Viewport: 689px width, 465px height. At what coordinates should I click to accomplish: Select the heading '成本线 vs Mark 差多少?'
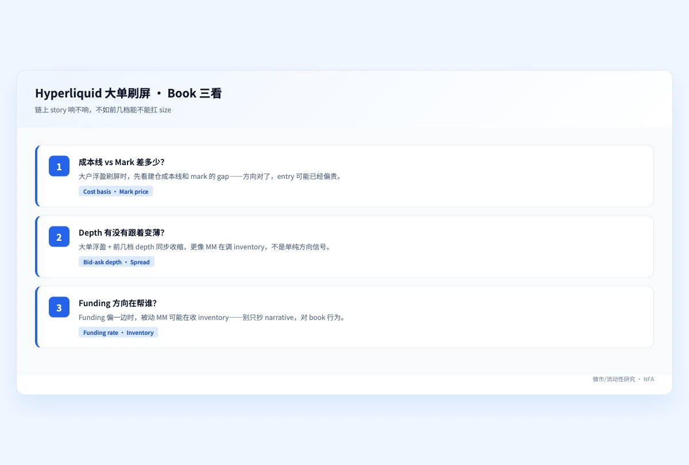(122, 162)
